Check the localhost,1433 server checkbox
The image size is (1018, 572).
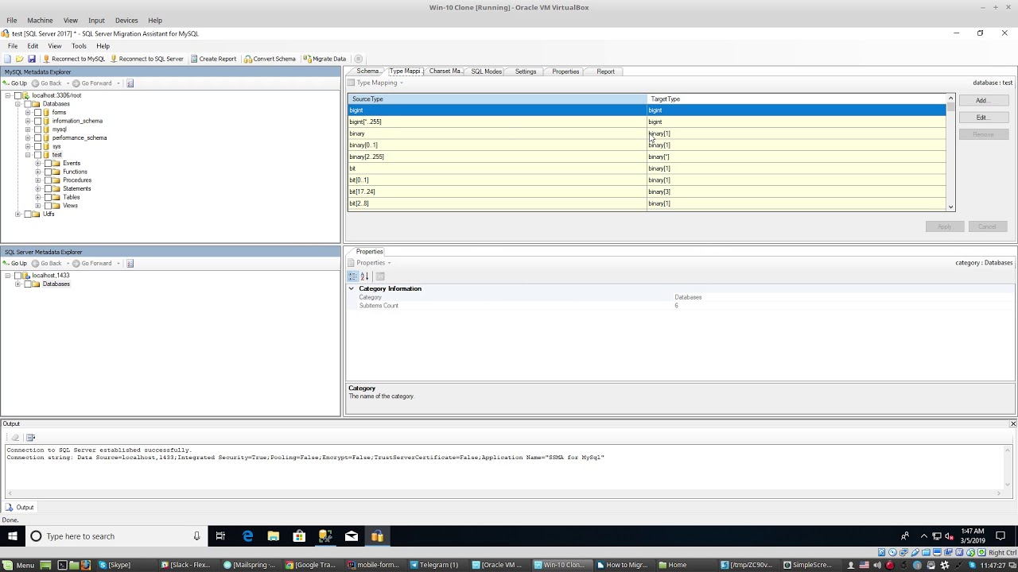pyautogui.click(x=17, y=276)
